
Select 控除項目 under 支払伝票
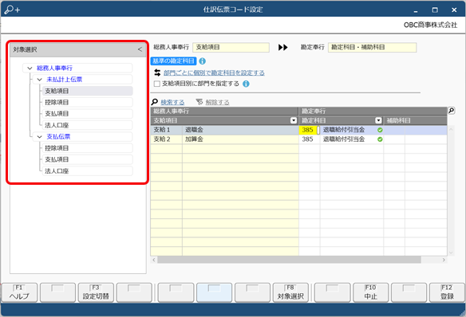coord(88,148)
